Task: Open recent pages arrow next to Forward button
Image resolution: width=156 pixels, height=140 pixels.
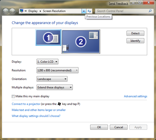Action: tap(17, 11)
